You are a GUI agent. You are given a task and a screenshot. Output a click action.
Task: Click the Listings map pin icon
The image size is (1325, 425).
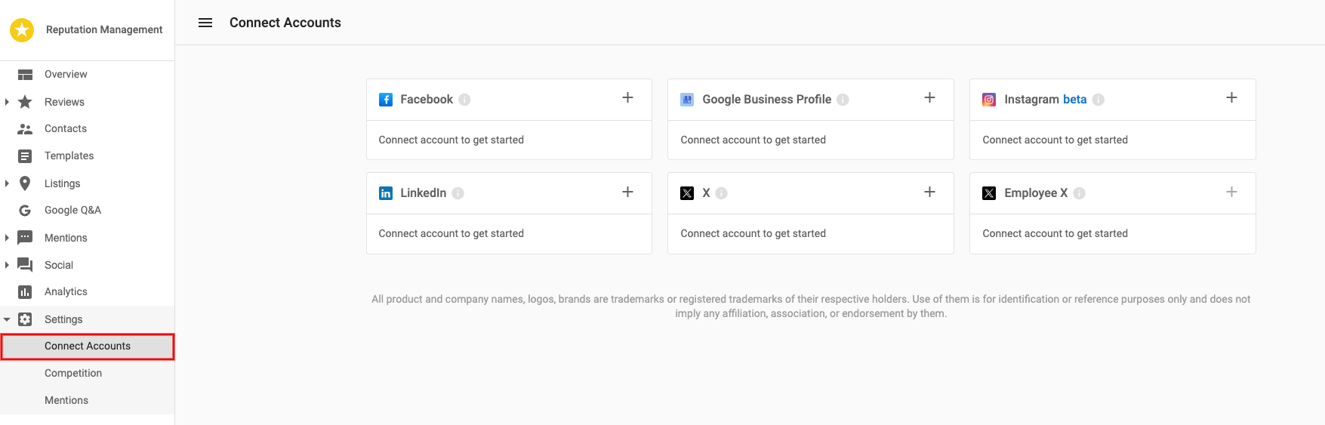(x=25, y=183)
